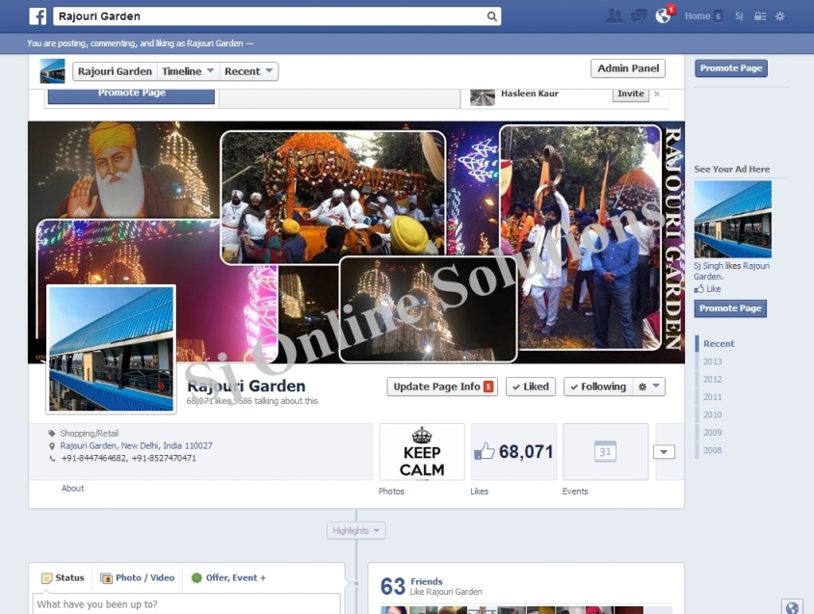Open the account settings gear icon
The height and width of the screenshot is (614, 814).
click(x=780, y=16)
